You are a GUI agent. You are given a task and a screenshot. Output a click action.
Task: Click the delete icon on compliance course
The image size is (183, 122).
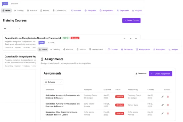(x=136, y=39)
